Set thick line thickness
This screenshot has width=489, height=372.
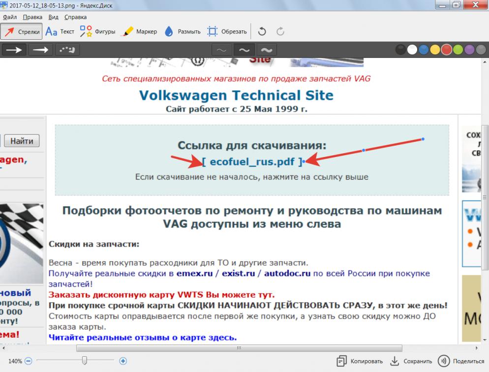267,50
